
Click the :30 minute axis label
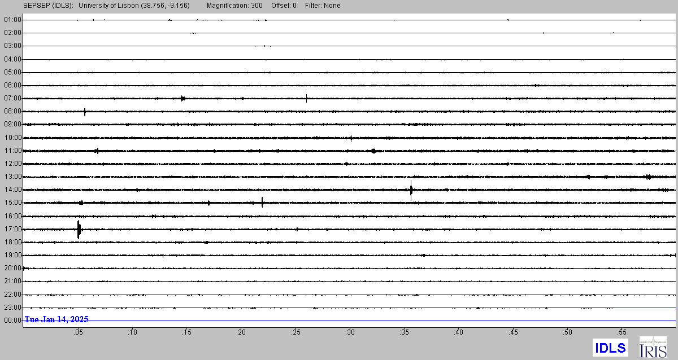point(350,332)
